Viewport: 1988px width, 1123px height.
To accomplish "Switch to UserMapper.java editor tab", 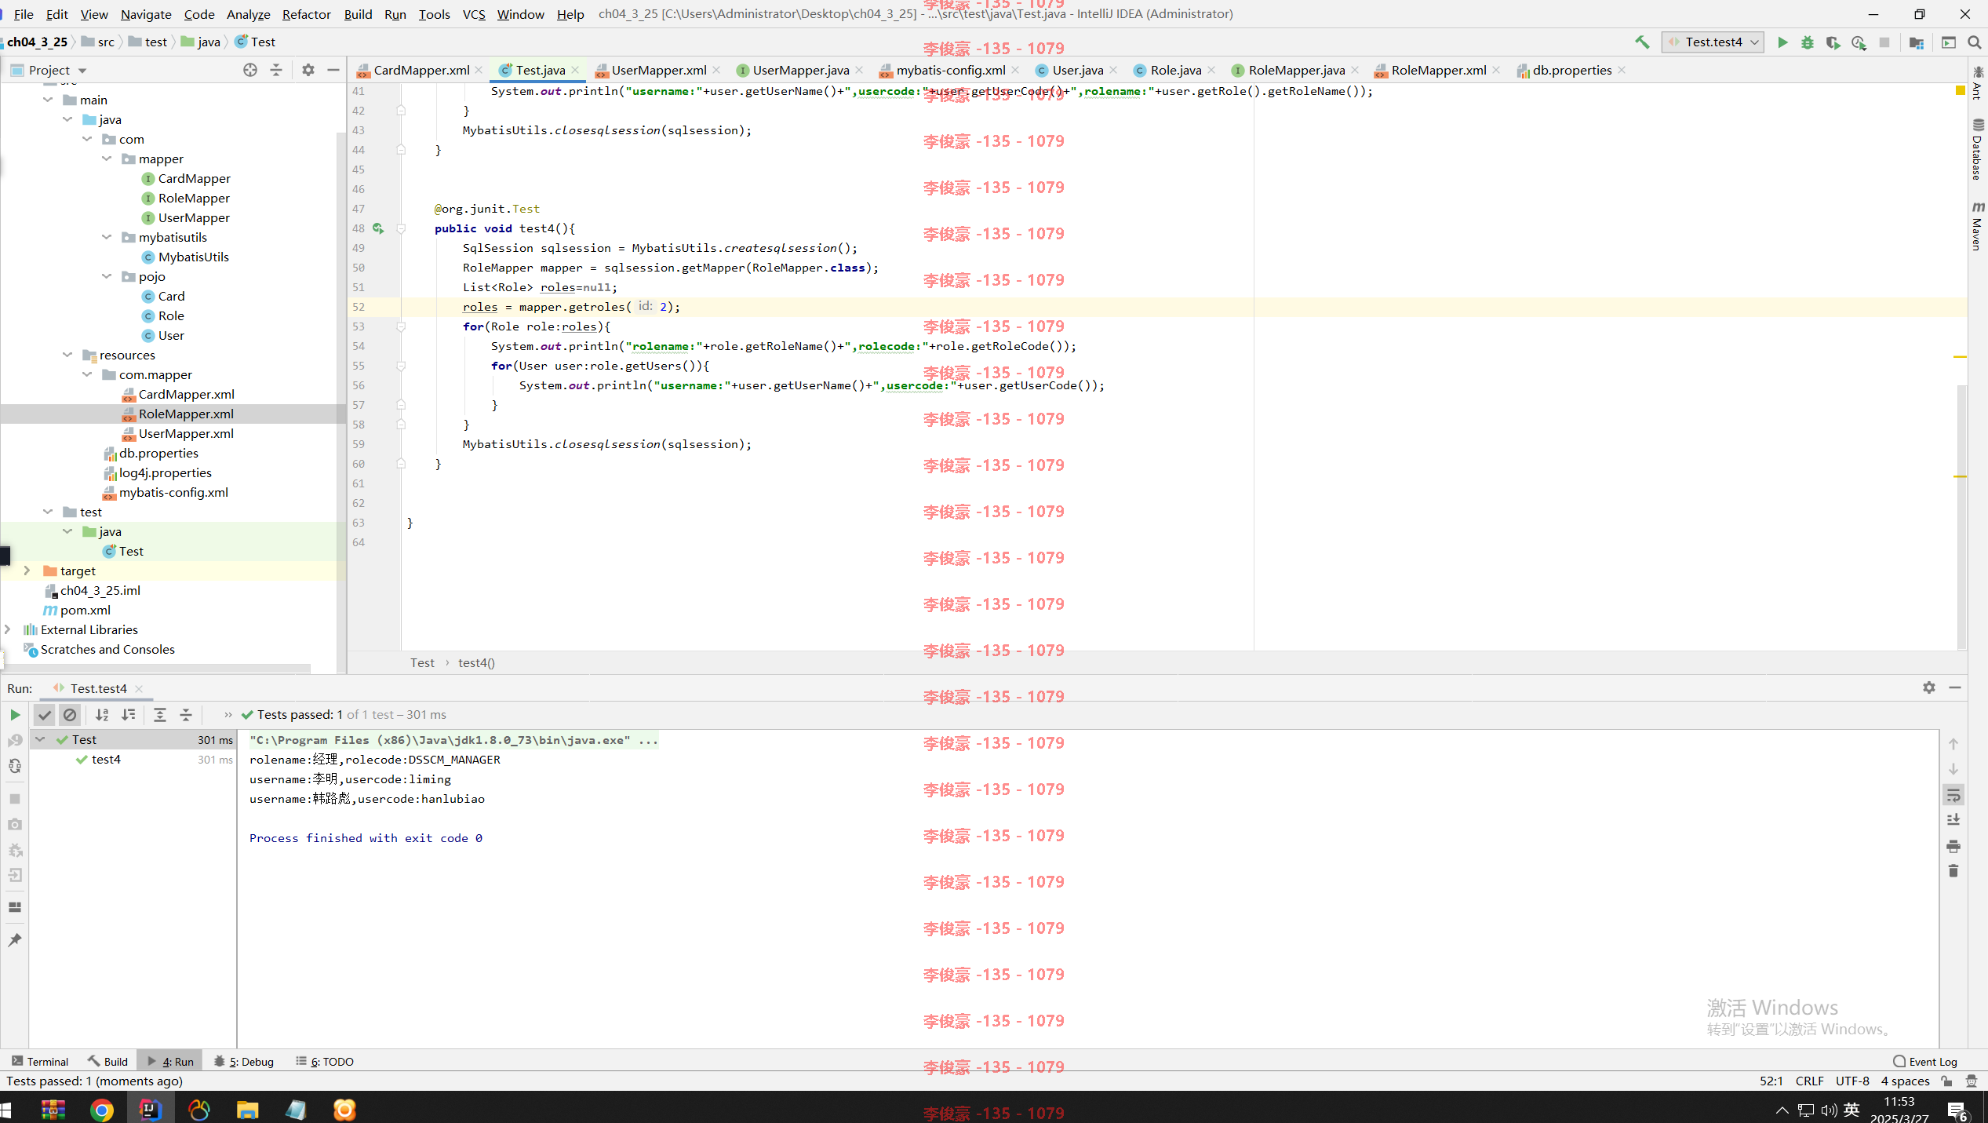I will pyautogui.click(x=800, y=70).
